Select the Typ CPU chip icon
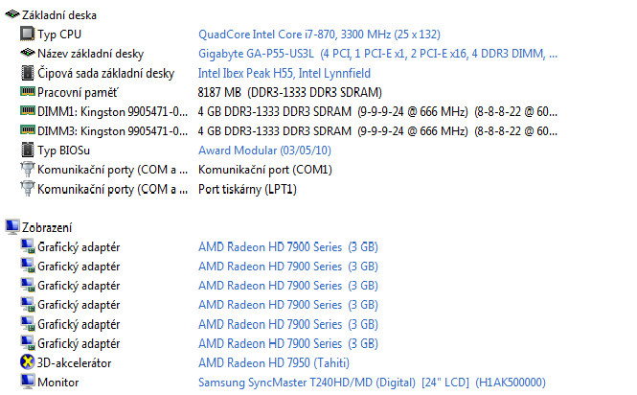 [27, 34]
